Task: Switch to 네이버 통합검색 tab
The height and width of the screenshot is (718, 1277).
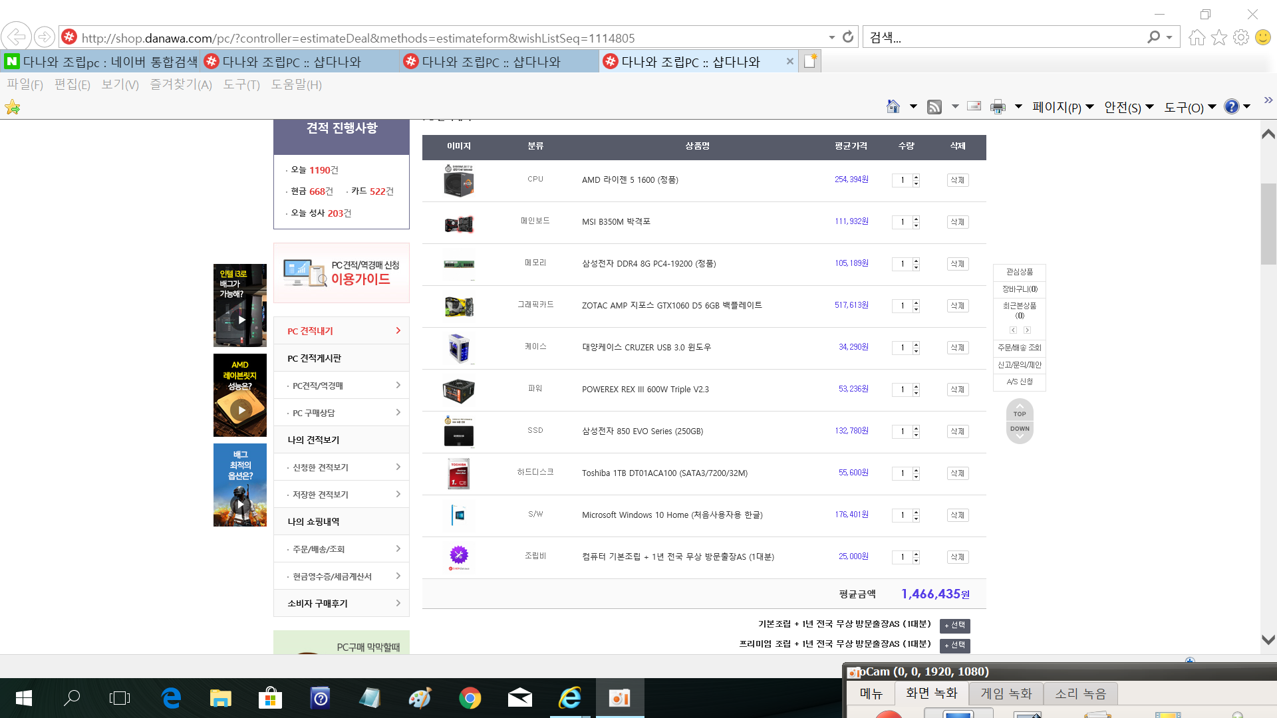Action: tap(100, 62)
